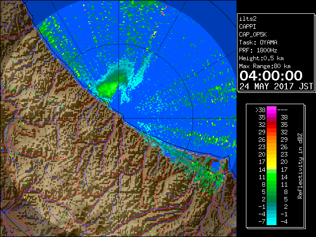The image size is (316, 237).
Task: Click the 'Max Range:80 km' text
Action: point(265,66)
